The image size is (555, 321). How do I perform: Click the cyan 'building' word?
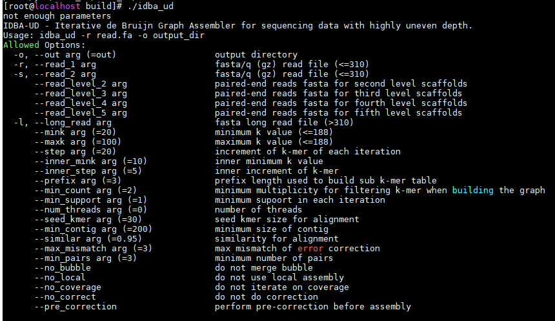(x=472, y=191)
